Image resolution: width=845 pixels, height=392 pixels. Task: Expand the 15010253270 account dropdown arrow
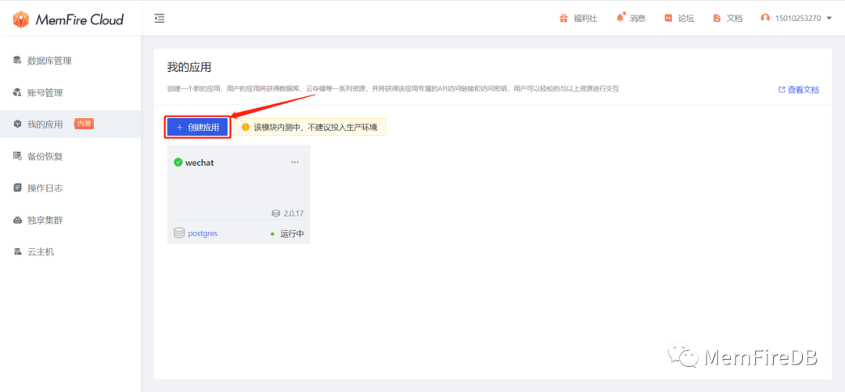pos(829,18)
